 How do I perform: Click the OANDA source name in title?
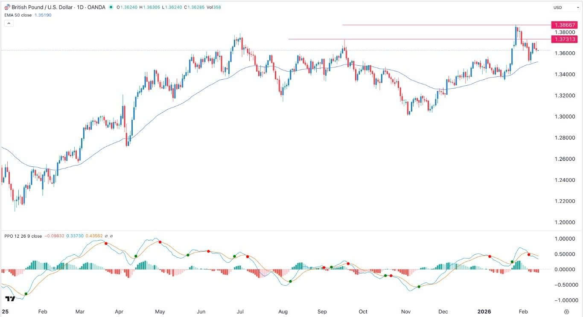tap(96, 7)
